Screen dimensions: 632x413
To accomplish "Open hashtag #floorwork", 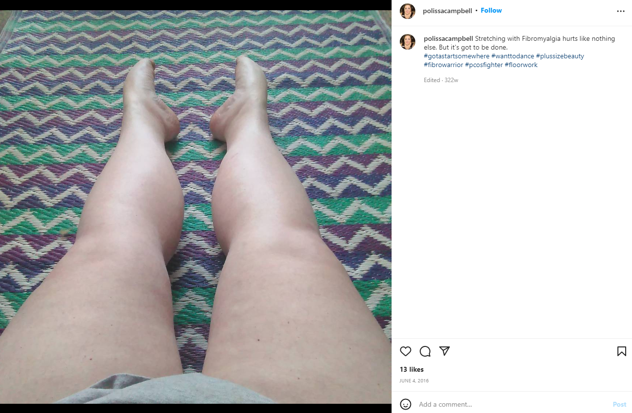I will tap(521, 65).
